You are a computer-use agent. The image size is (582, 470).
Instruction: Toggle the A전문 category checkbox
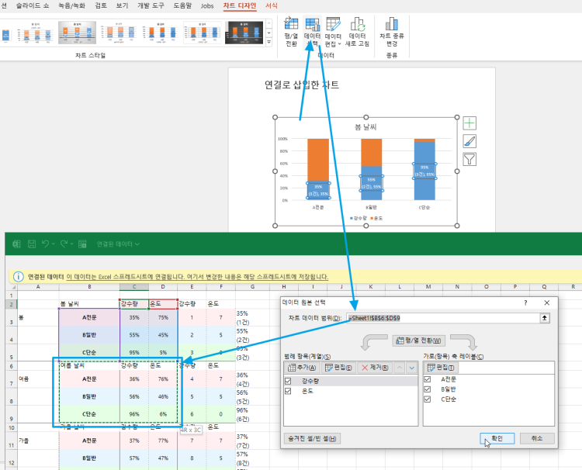[428, 379]
